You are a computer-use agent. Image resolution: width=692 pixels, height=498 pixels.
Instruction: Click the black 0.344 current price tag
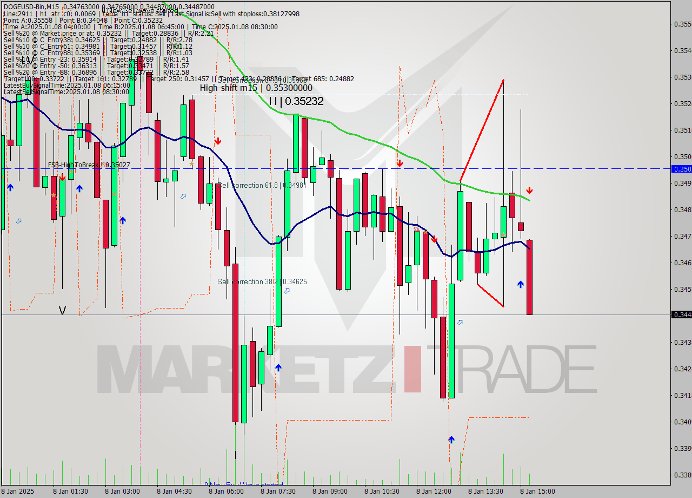(682, 314)
